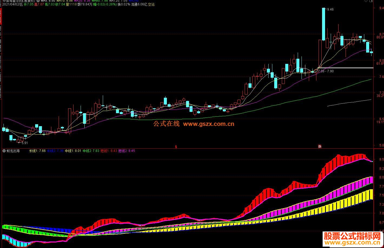Image resolution: width=384 pixels, height=248 pixels.
Task: Click the 7.5 label on indicator axis
Action: [x=381, y=195]
